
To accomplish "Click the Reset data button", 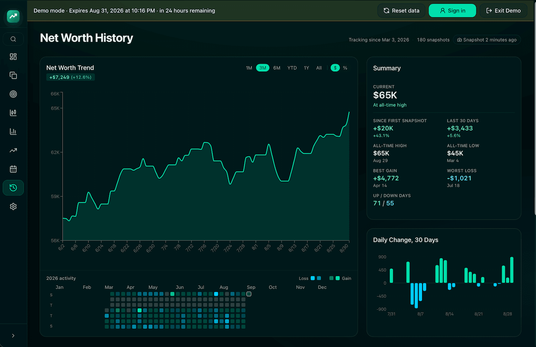I will tap(401, 10).
